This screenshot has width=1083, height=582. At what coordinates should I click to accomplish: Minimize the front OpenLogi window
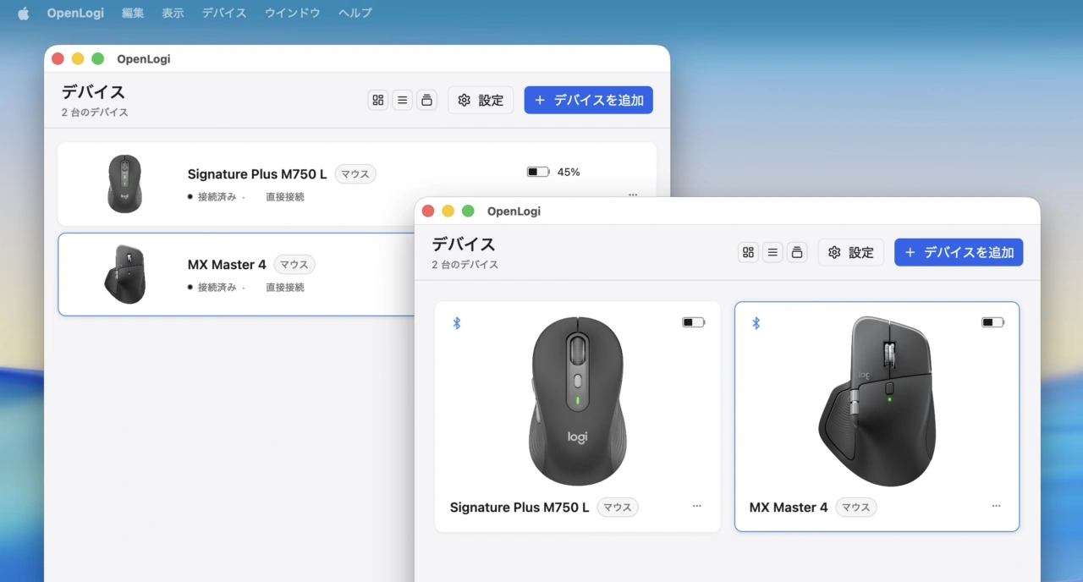coord(448,211)
